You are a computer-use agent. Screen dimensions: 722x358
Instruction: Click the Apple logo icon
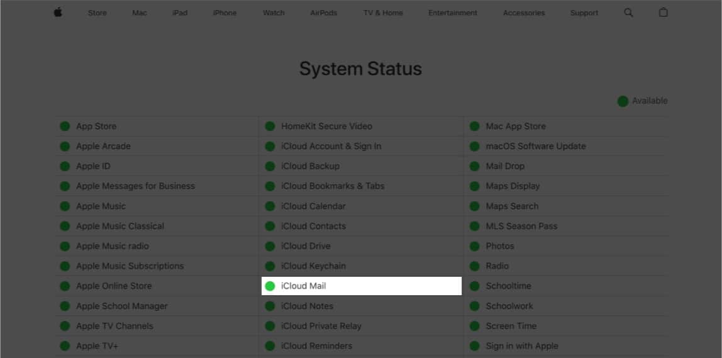pos(58,13)
